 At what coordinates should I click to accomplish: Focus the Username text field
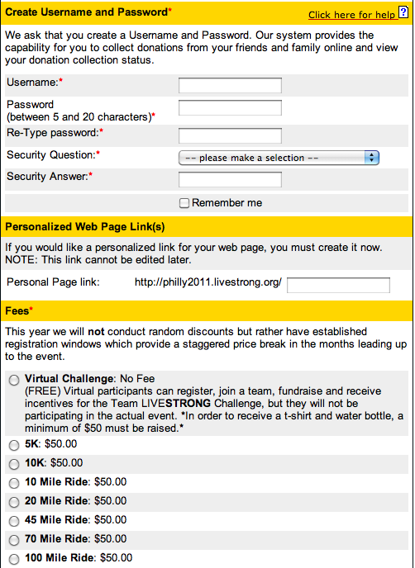[230, 86]
